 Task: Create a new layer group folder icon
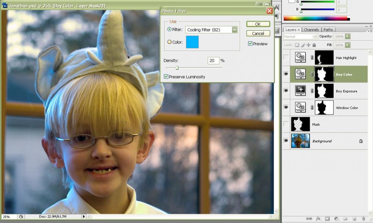point(345,219)
